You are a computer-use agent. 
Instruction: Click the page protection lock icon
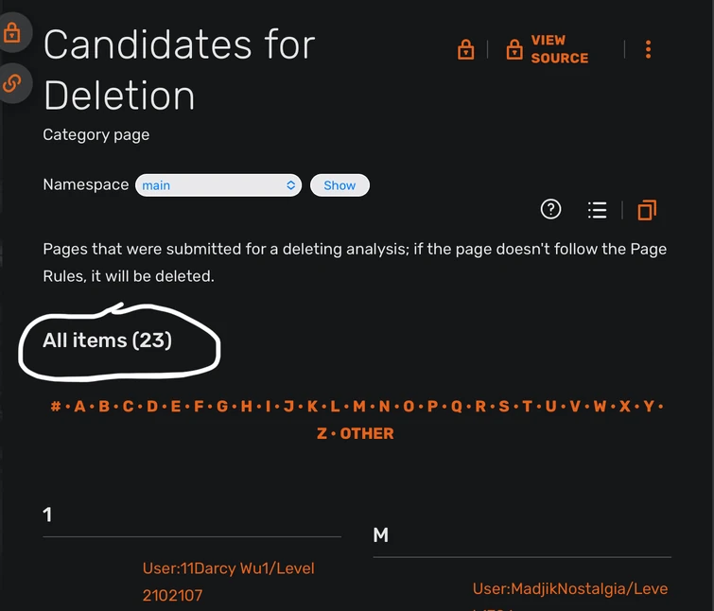(465, 49)
